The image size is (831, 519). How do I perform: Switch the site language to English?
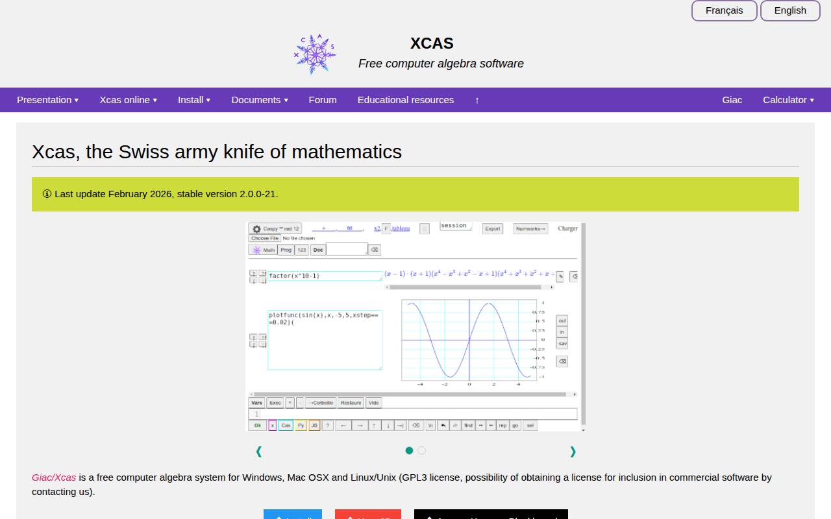(x=790, y=10)
